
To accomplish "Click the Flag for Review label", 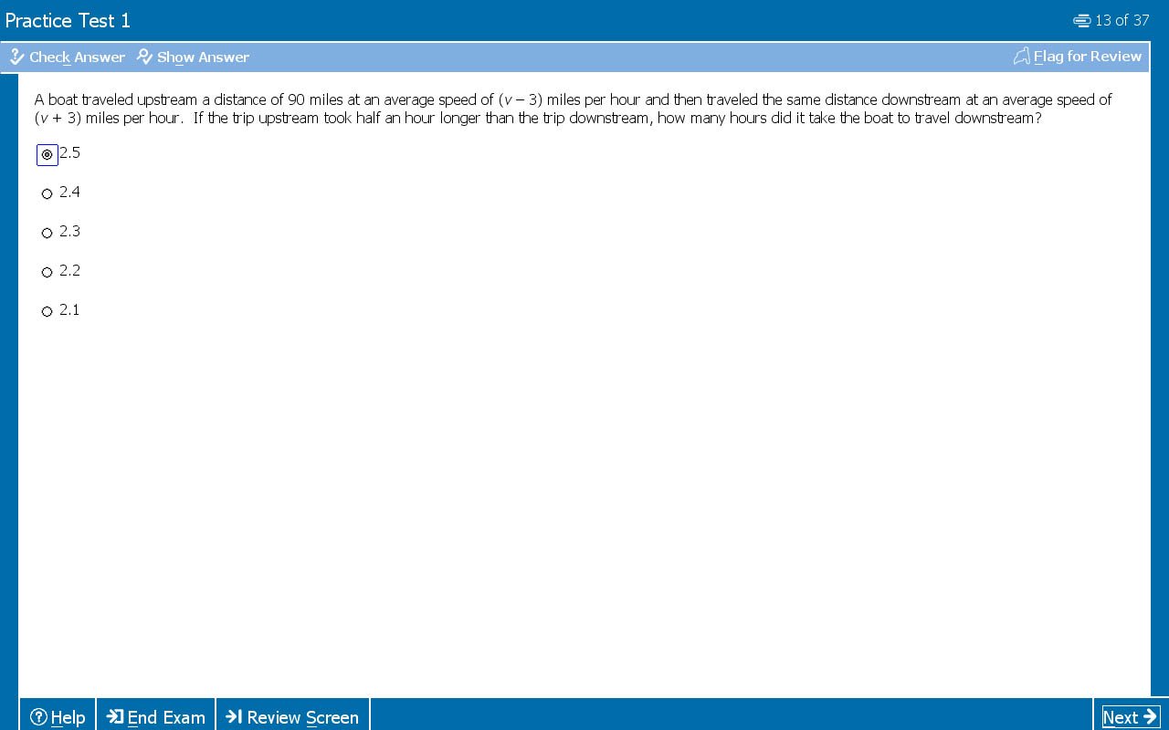I will coord(1088,57).
